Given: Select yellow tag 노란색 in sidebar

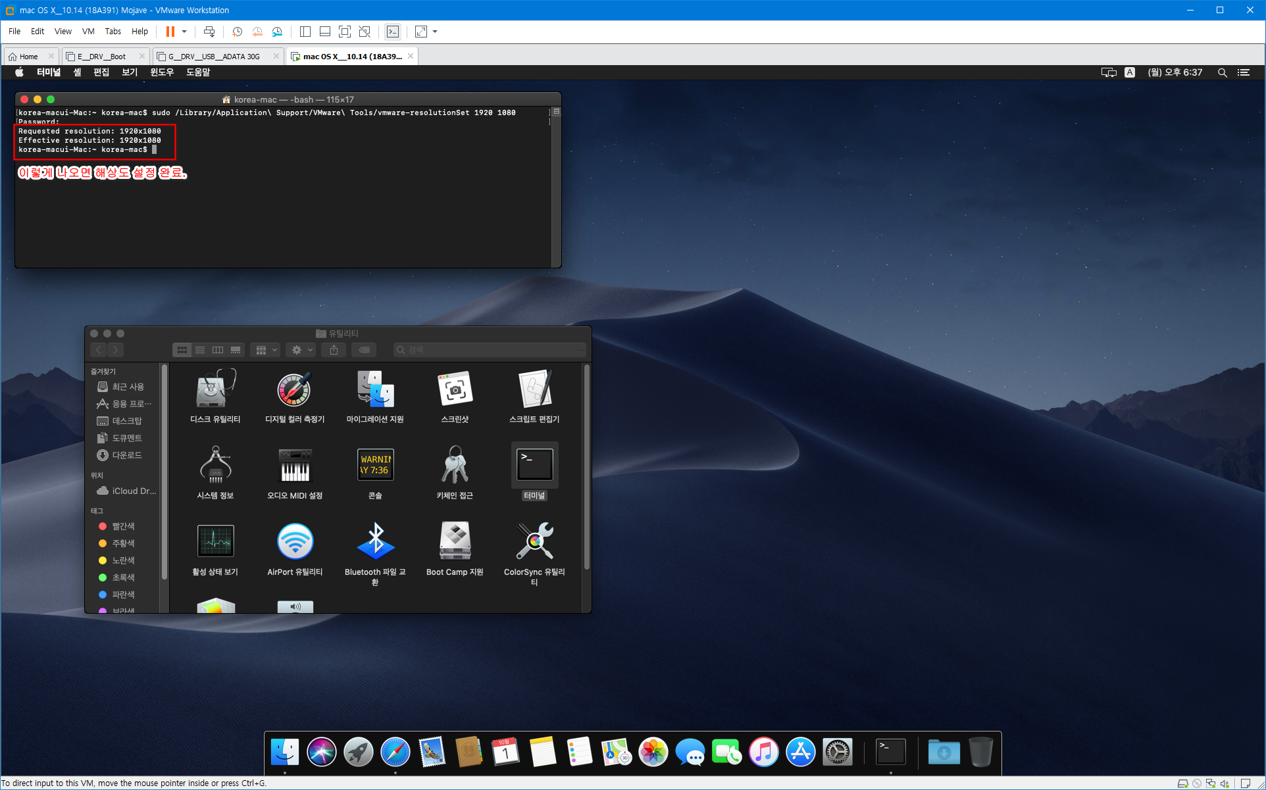Looking at the screenshot, I should [117, 560].
